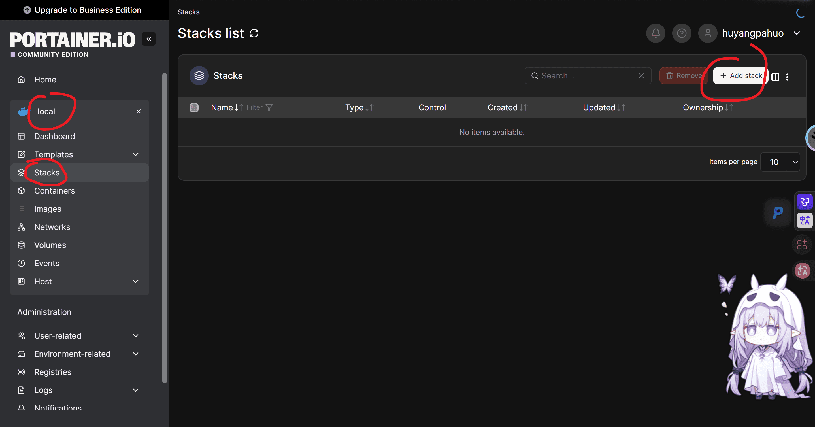Open three-dot table actions menu

point(787,77)
